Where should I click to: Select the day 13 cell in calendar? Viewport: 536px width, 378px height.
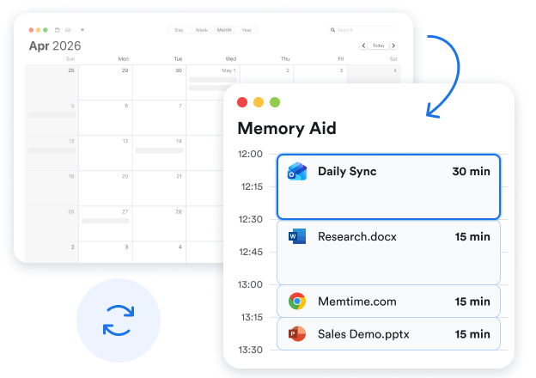click(106, 153)
